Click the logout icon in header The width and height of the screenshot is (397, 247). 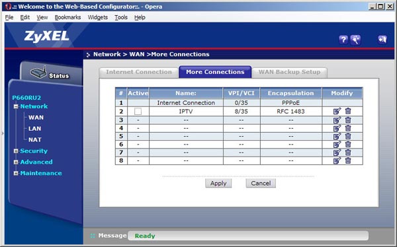[x=382, y=40]
